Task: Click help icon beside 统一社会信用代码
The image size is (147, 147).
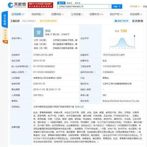Action: 30,67
